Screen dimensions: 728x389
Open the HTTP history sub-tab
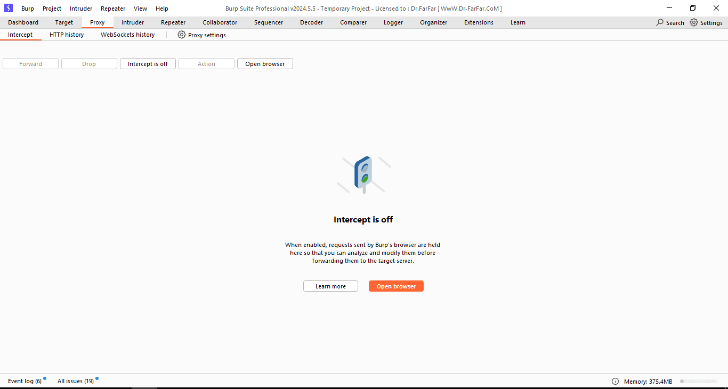pyautogui.click(x=67, y=35)
